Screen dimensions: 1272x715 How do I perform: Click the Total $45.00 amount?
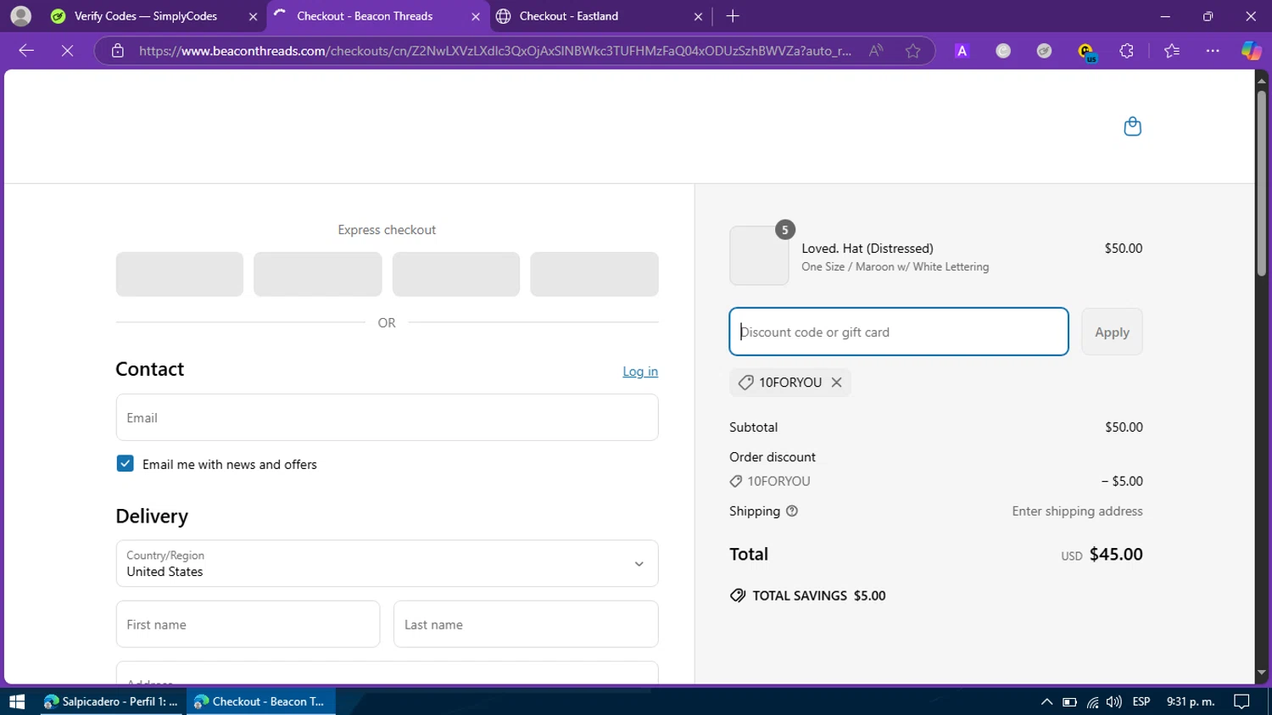coord(1116,554)
